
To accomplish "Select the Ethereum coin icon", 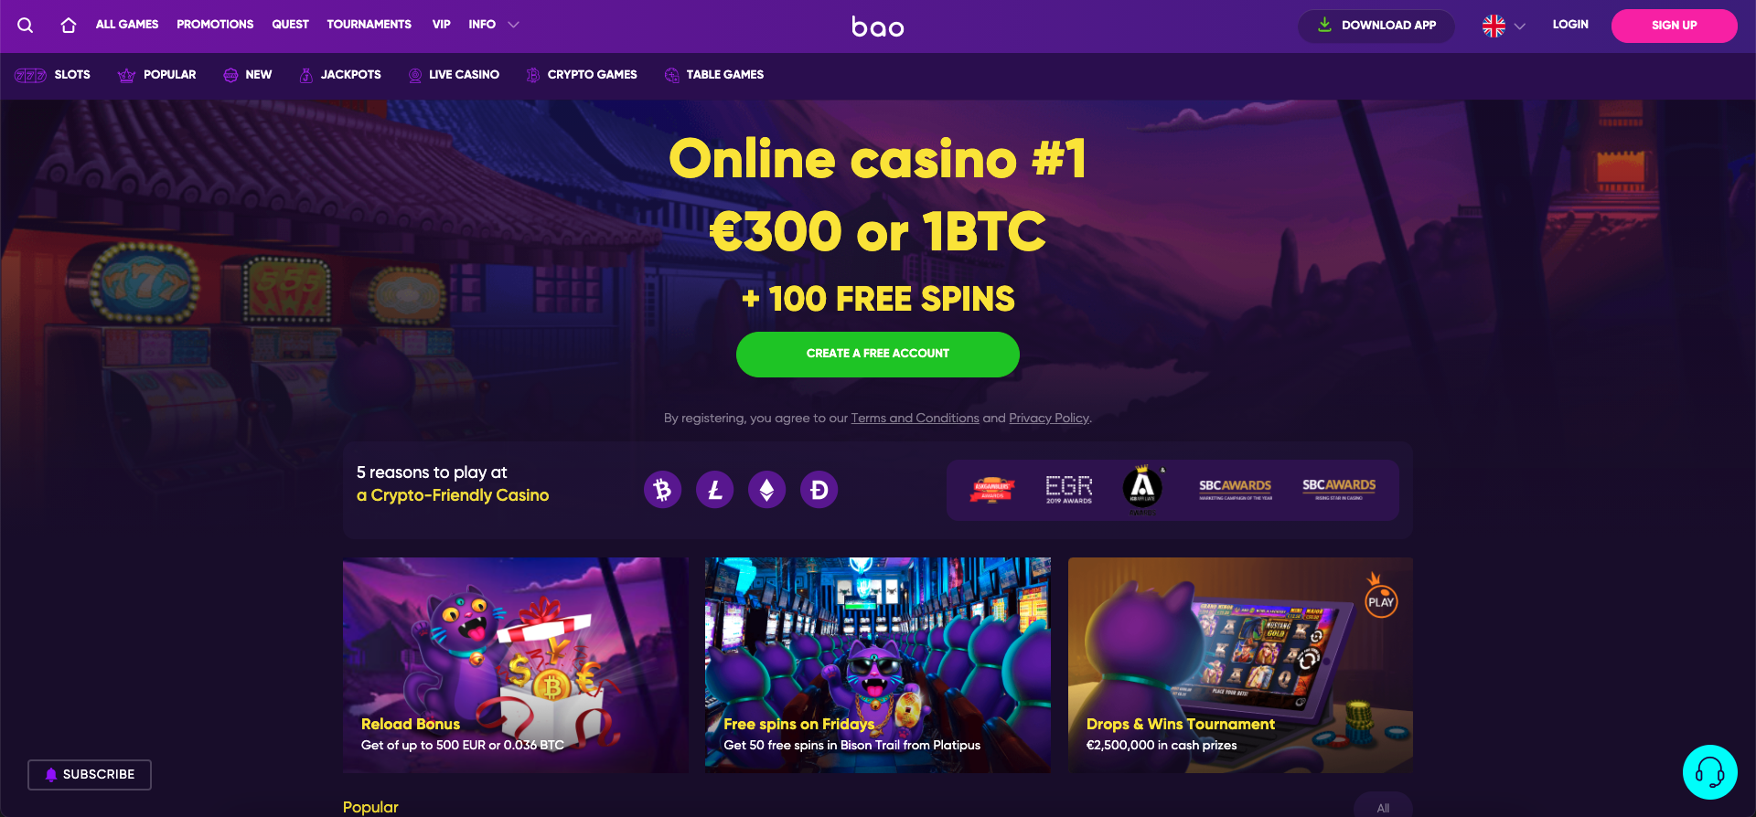I will (x=767, y=491).
